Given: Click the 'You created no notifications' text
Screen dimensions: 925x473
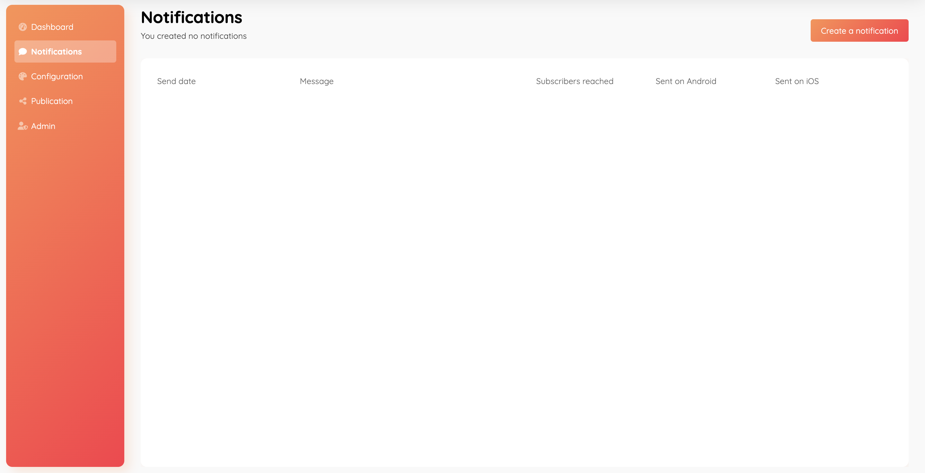Looking at the screenshot, I should [x=194, y=36].
